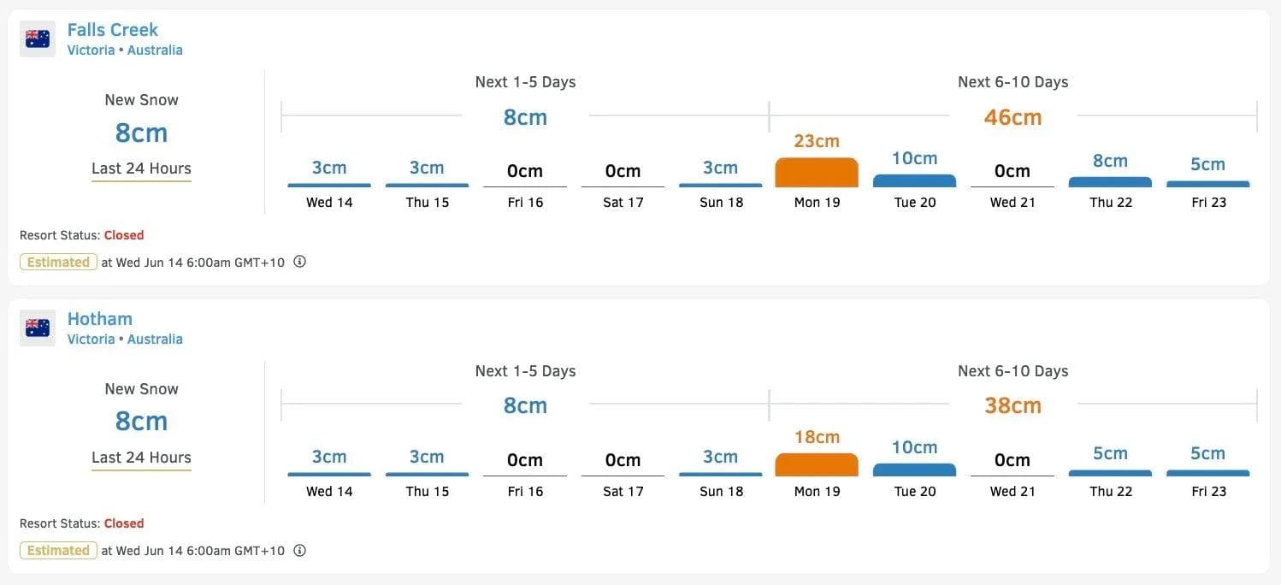The height and width of the screenshot is (585, 1281).
Task: Click the Falls Creek Australian flag icon
Action: click(x=38, y=38)
